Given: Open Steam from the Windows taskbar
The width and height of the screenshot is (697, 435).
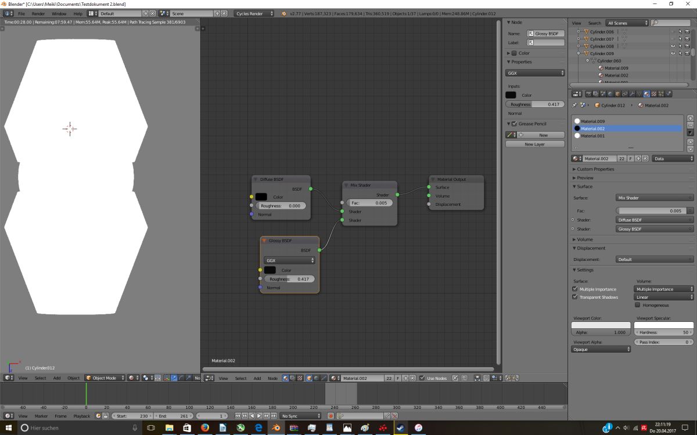Looking at the screenshot, I should click(400, 427).
